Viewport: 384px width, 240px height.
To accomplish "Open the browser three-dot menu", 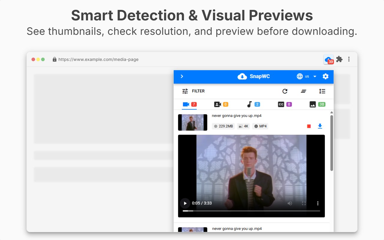I will pyautogui.click(x=349, y=59).
